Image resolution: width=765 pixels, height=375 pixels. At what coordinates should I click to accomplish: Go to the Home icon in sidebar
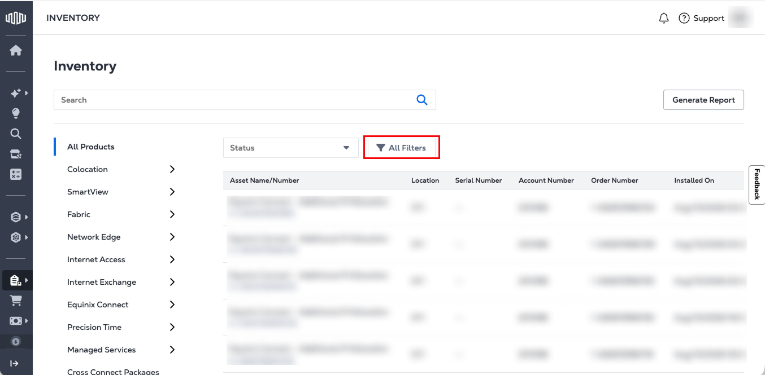[x=16, y=50]
